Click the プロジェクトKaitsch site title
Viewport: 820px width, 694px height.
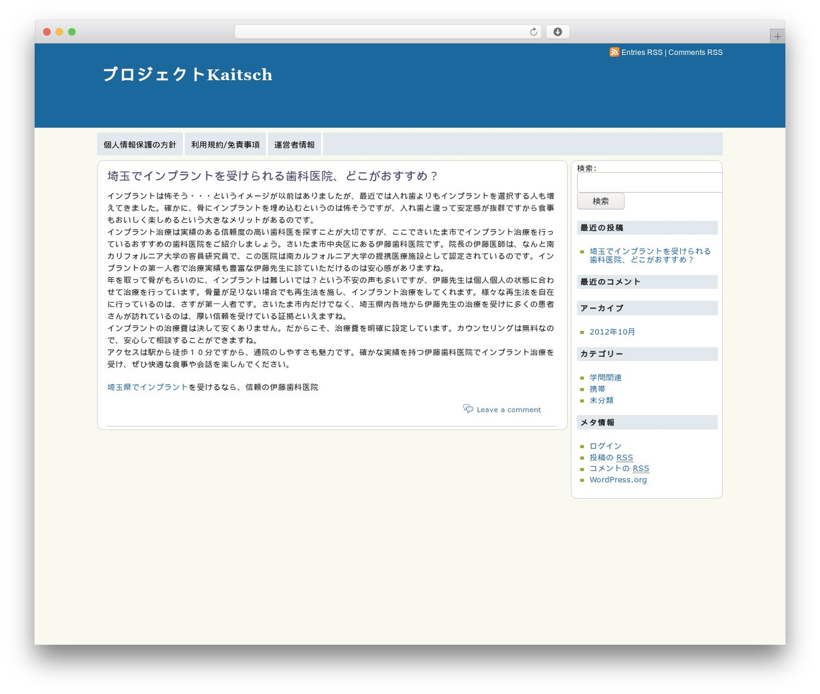point(188,74)
